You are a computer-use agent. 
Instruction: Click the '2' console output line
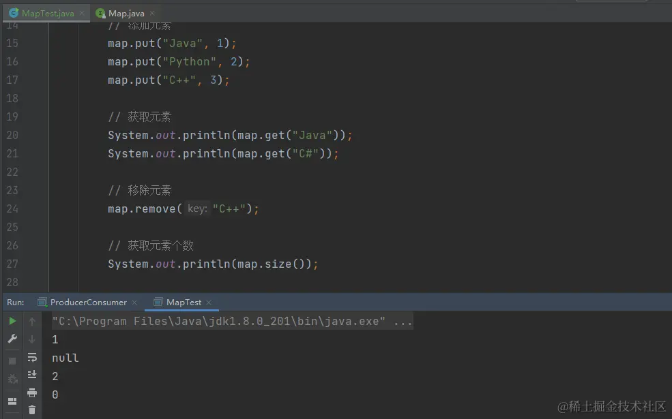coord(55,376)
